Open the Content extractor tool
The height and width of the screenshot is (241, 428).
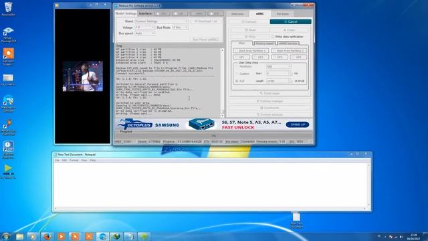pos(270,114)
